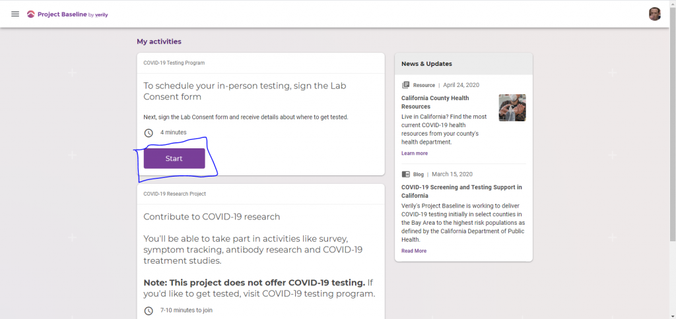The image size is (676, 319).
Task: Click the Project Baseline logo icon
Action: (31, 14)
